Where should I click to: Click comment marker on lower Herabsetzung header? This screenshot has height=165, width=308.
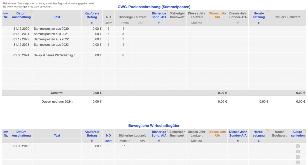pyautogui.click(x=268, y=130)
